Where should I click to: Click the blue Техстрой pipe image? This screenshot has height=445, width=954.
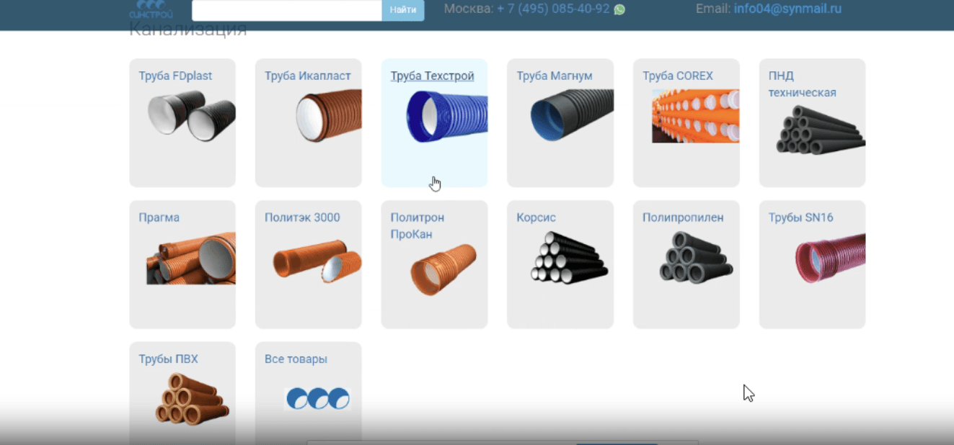447,116
